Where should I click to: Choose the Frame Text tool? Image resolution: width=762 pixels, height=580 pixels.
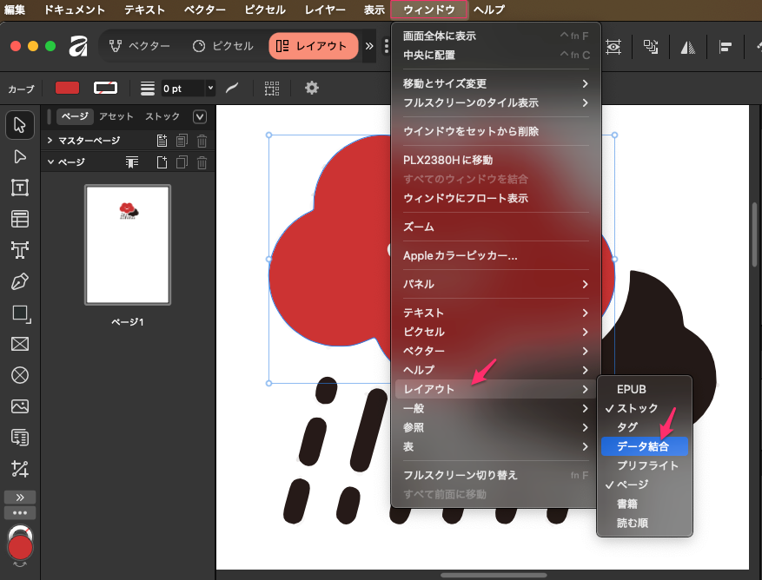tap(20, 188)
